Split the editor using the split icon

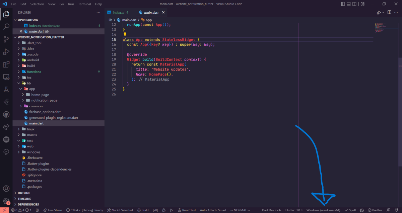point(389,12)
